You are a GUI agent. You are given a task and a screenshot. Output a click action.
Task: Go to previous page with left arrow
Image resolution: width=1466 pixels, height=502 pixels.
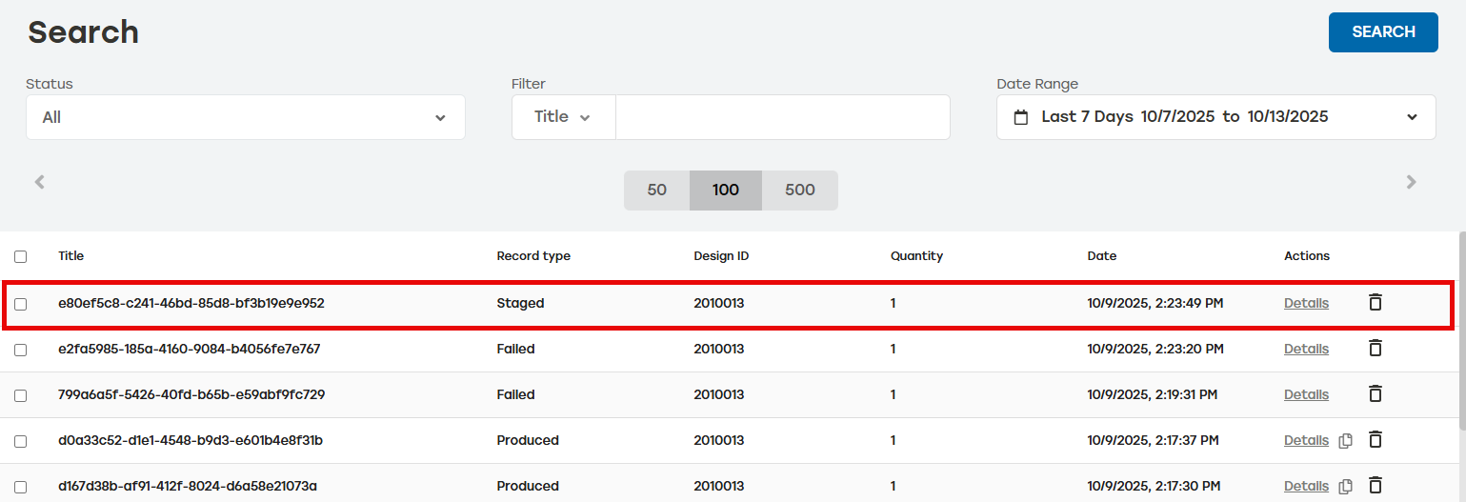click(x=39, y=181)
